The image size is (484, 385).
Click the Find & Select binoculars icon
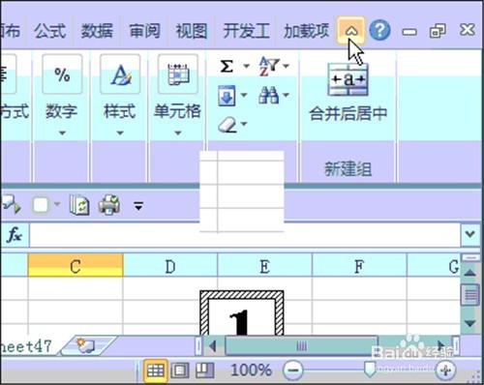coord(268,95)
